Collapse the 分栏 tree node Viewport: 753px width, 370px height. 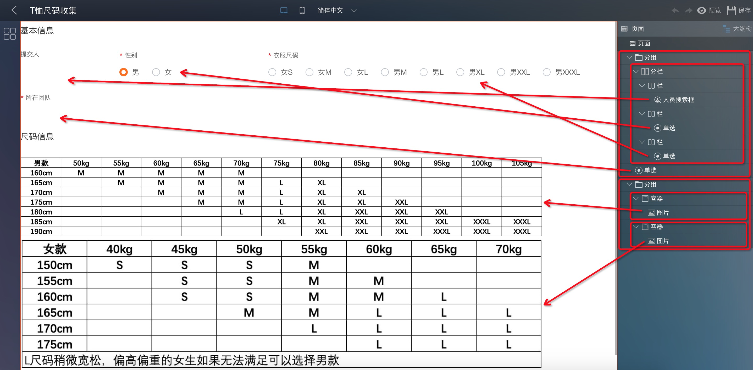point(635,72)
